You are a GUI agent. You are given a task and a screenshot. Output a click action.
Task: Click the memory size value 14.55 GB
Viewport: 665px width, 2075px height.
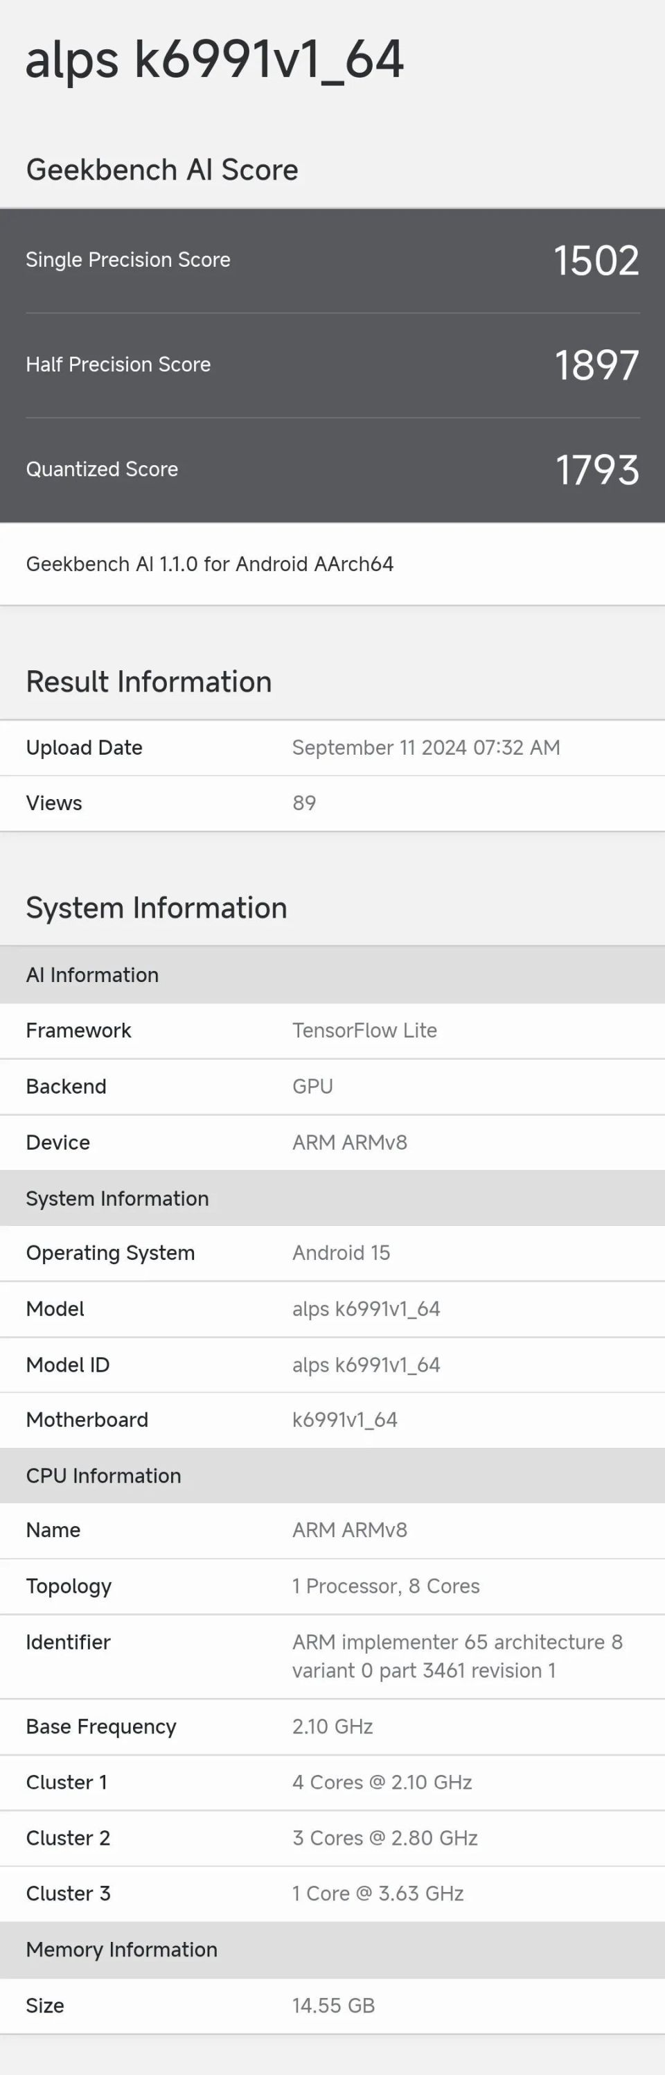point(333,2005)
